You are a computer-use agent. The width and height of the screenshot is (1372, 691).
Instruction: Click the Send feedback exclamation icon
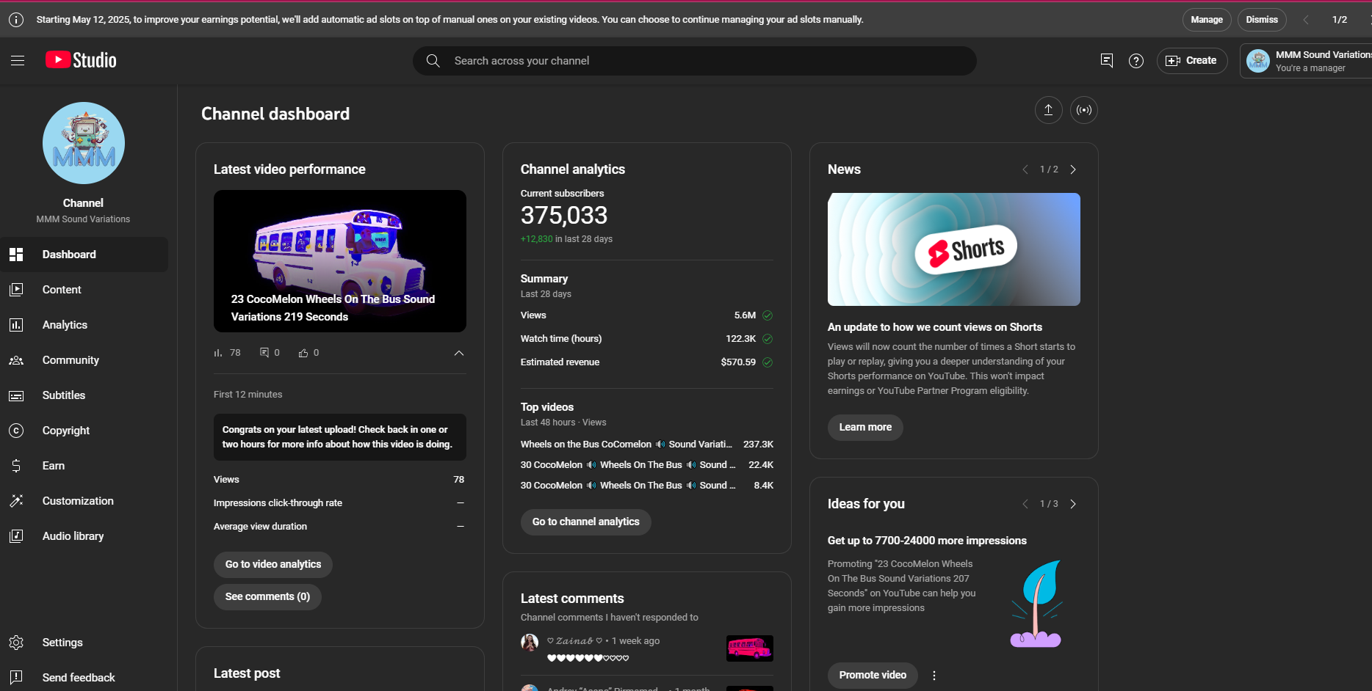click(16, 677)
